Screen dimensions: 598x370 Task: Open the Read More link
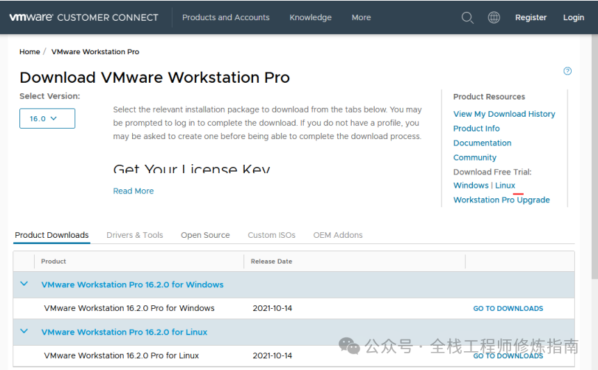134,191
